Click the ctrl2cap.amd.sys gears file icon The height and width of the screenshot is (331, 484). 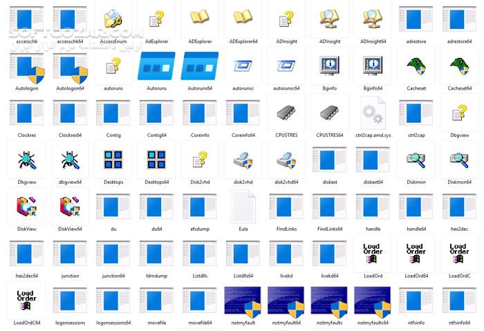pyautogui.click(x=373, y=113)
